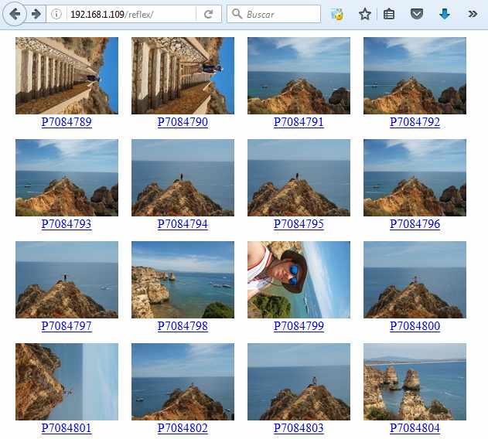Image resolution: width=488 pixels, height=439 pixels.
Task: Follow the P7084795 link
Action: click(299, 224)
